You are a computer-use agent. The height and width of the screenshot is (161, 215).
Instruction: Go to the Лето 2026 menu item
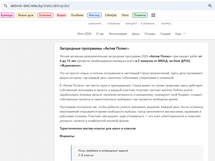(84, 34)
